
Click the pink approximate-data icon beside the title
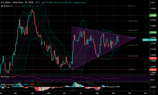click(x=39, y=2)
